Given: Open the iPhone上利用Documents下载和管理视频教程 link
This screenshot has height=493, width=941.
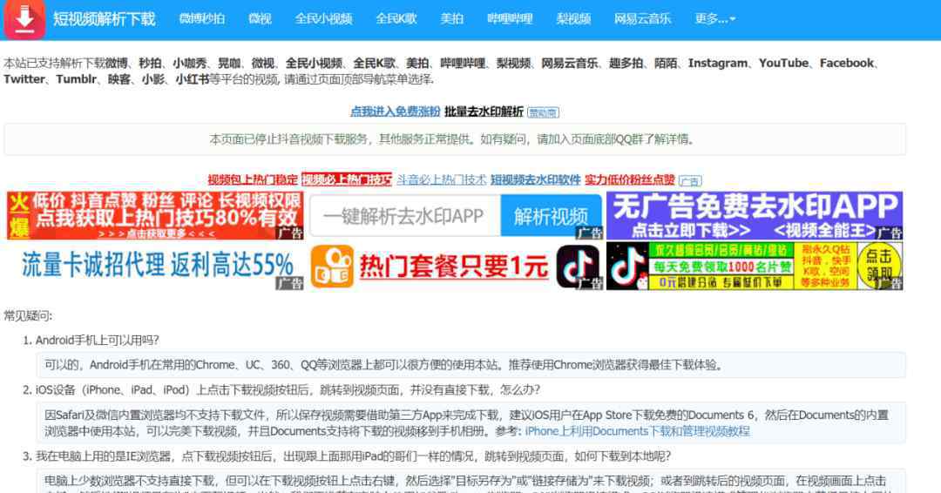Looking at the screenshot, I should [637, 430].
